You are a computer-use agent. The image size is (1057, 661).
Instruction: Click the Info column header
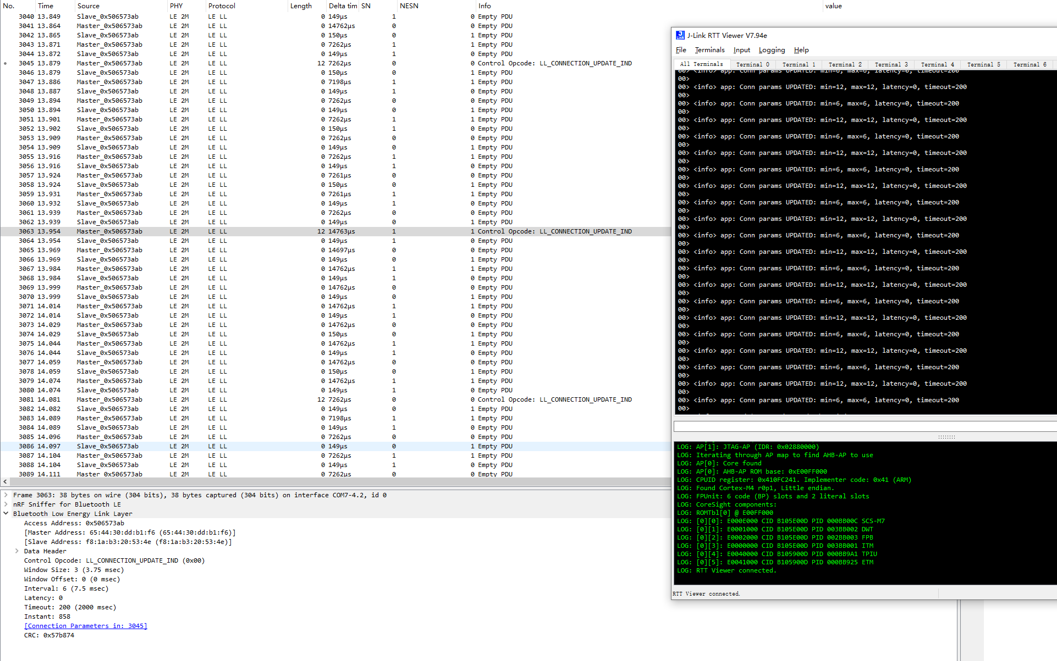click(x=484, y=6)
